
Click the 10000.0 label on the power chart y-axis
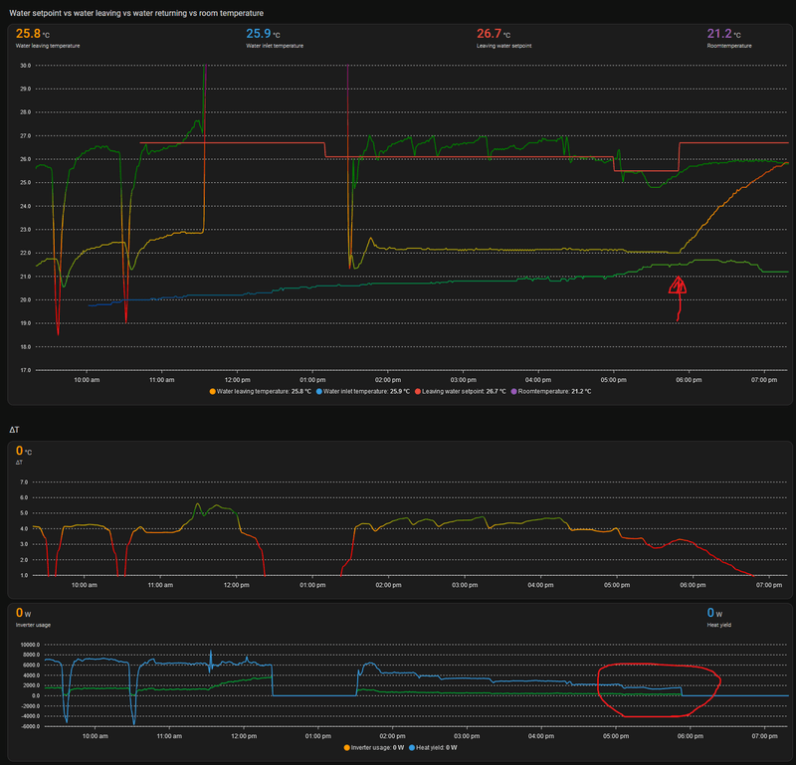tap(30, 645)
